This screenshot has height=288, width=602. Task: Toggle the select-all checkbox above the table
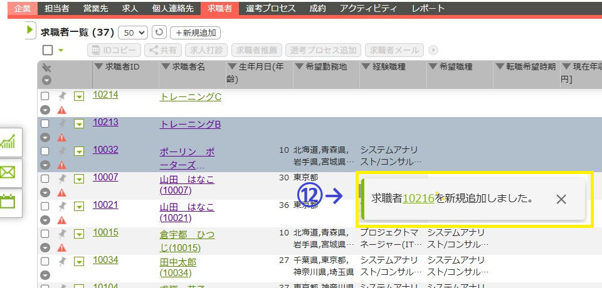click(x=48, y=50)
